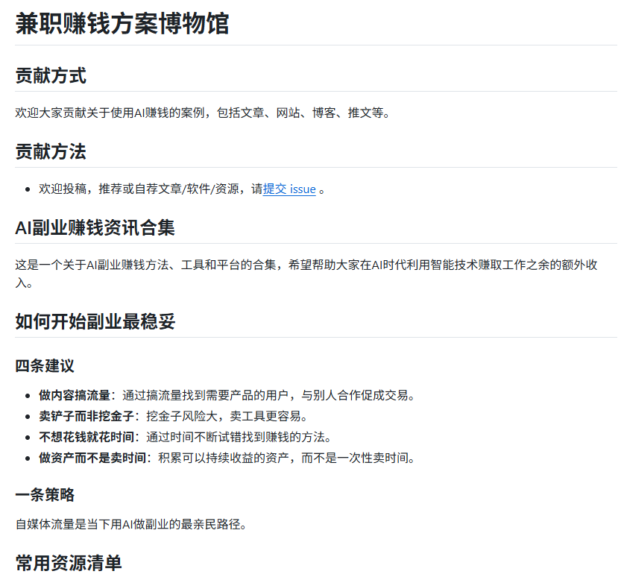
Task: Click the AI副业赚钱资讯合集 heading
Action: 95,227
